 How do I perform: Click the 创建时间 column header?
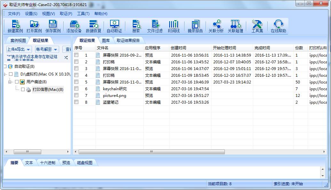(x=178, y=48)
